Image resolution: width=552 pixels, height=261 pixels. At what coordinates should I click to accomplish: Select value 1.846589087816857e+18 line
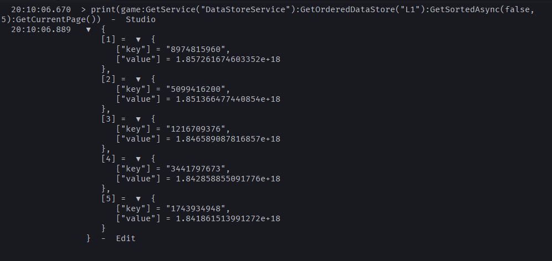(x=198, y=139)
